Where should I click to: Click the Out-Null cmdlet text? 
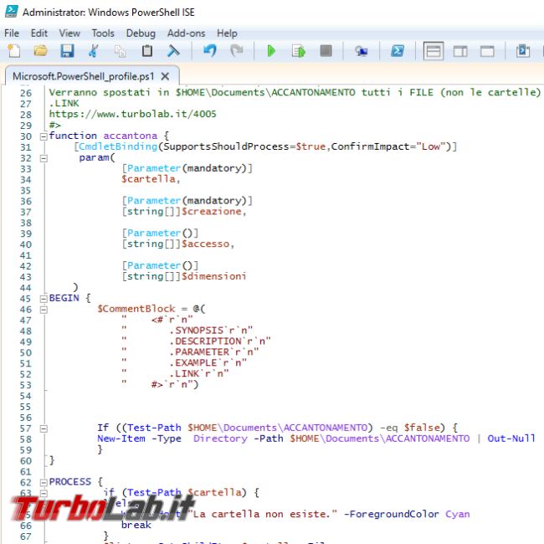(511, 439)
